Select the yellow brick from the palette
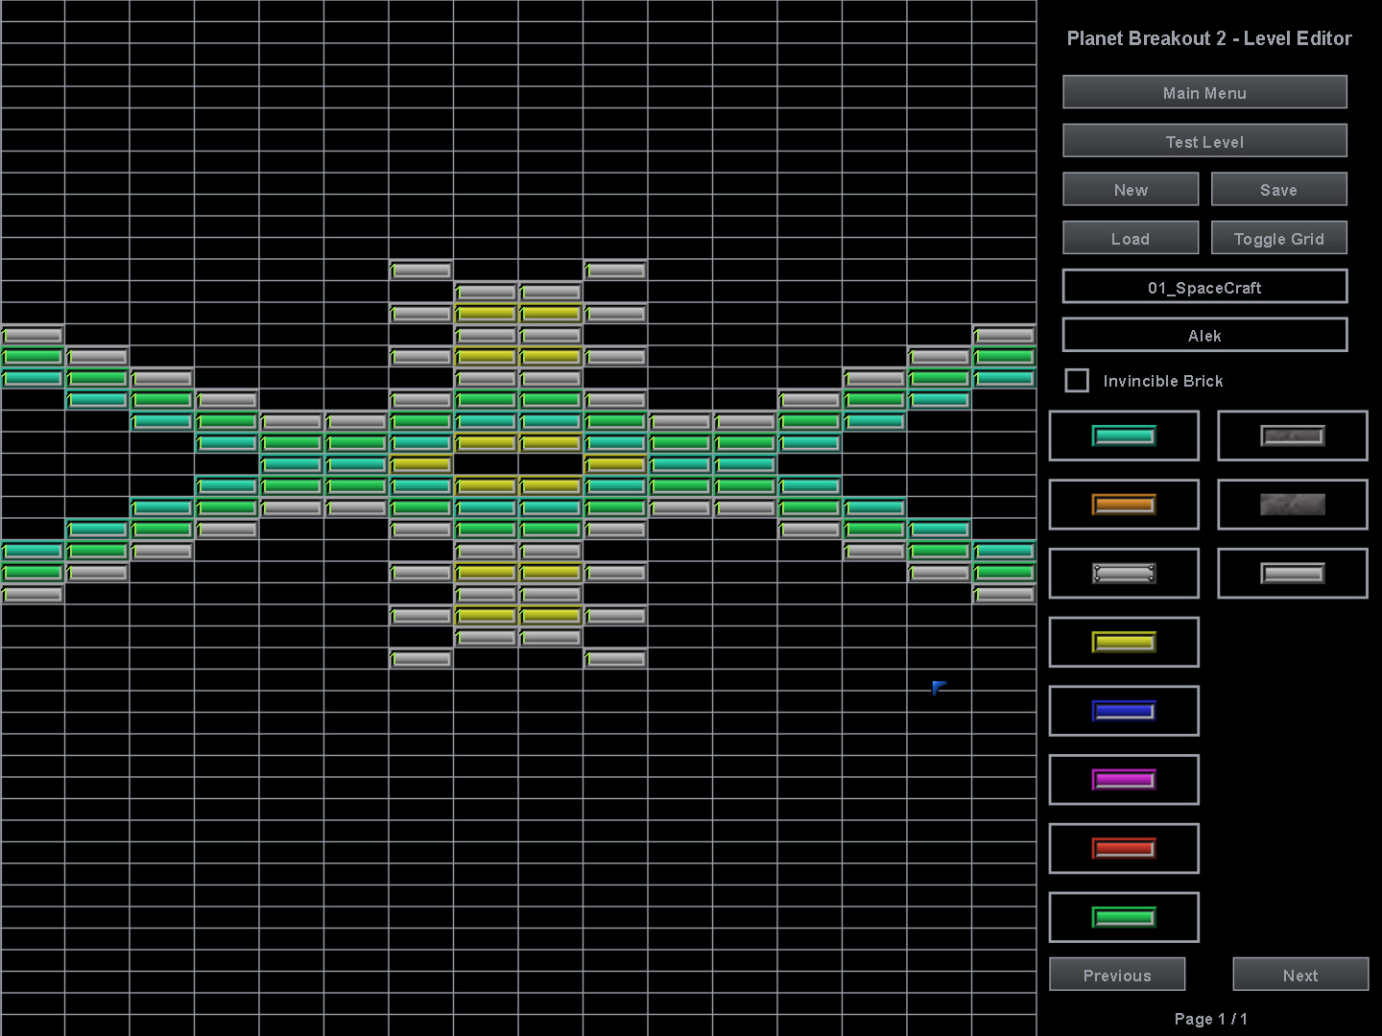 point(1124,642)
